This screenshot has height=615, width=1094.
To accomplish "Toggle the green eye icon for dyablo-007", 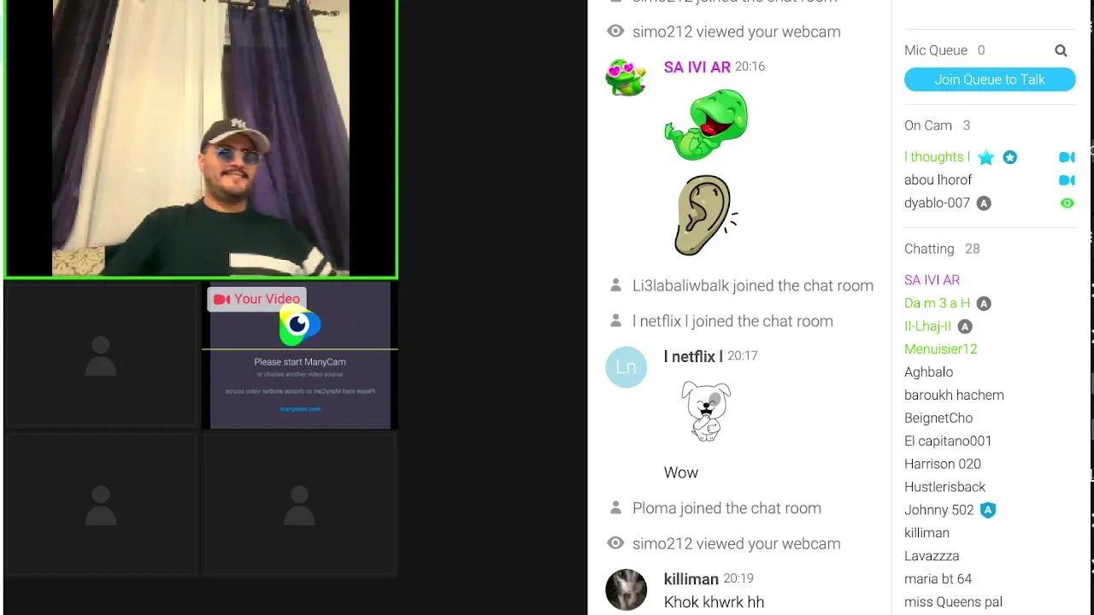I will pyautogui.click(x=1067, y=203).
